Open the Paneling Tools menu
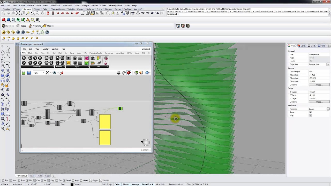331x186 pixels. [115, 5]
